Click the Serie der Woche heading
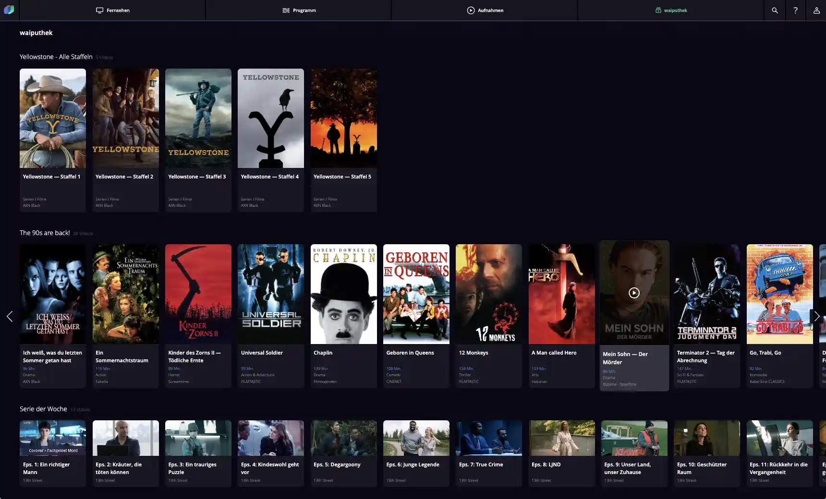Viewport: 826px width, 499px height. pyautogui.click(x=43, y=409)
